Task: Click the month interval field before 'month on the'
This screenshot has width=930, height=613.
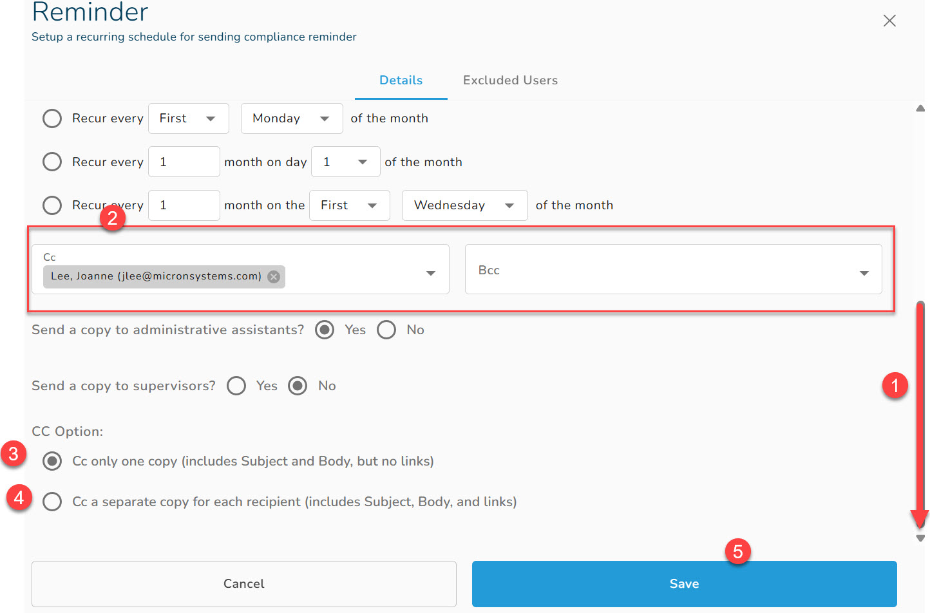Action: (x=184, y=205)
